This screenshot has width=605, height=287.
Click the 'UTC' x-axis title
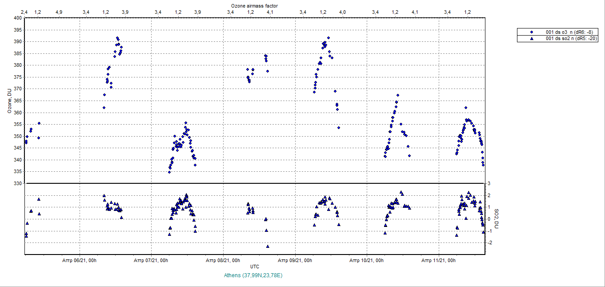255,267
